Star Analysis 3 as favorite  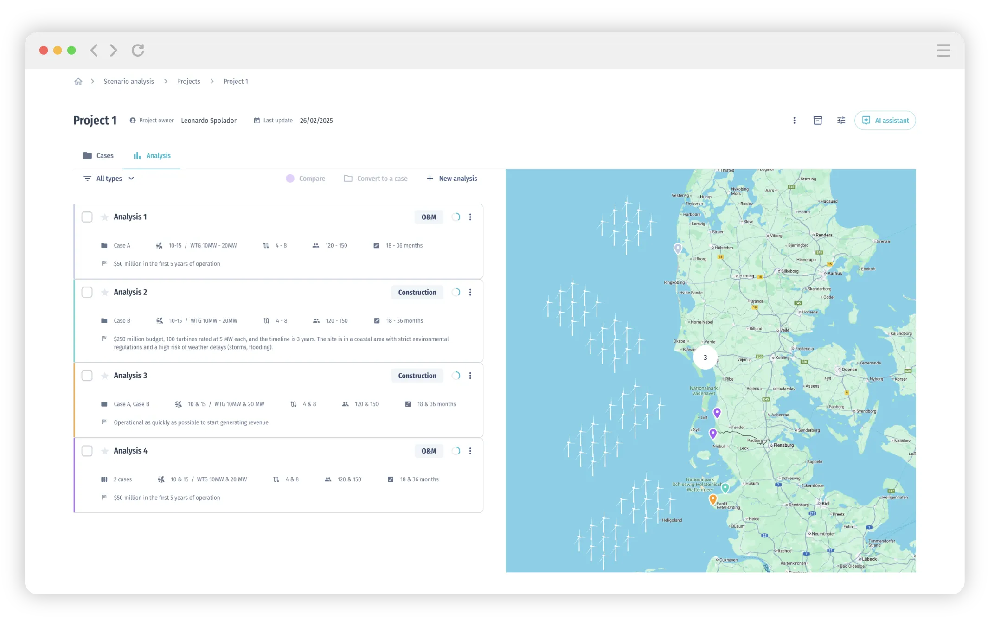[105, 376]
